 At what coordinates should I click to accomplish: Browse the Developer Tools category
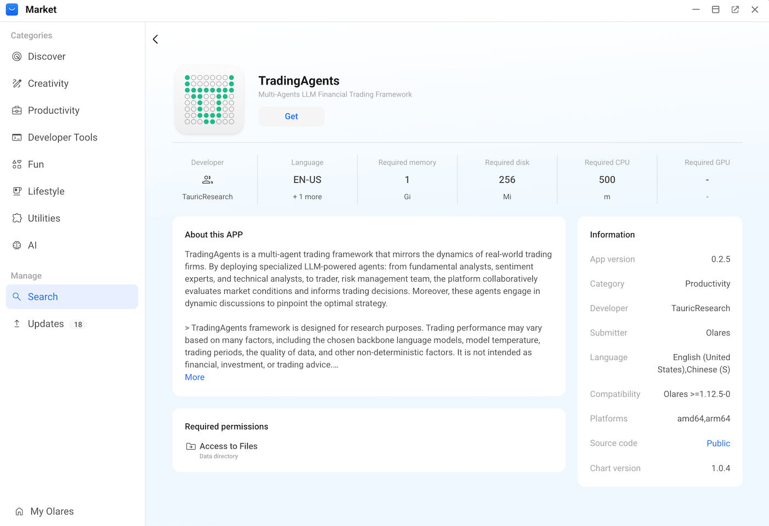(x=72, y=137)
